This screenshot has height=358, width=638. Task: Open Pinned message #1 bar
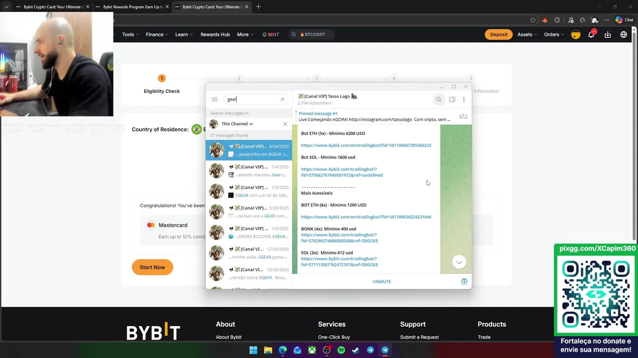[374, 116]
